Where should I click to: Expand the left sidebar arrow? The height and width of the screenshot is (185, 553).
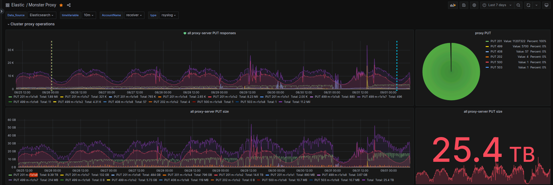tap(2, 12)
